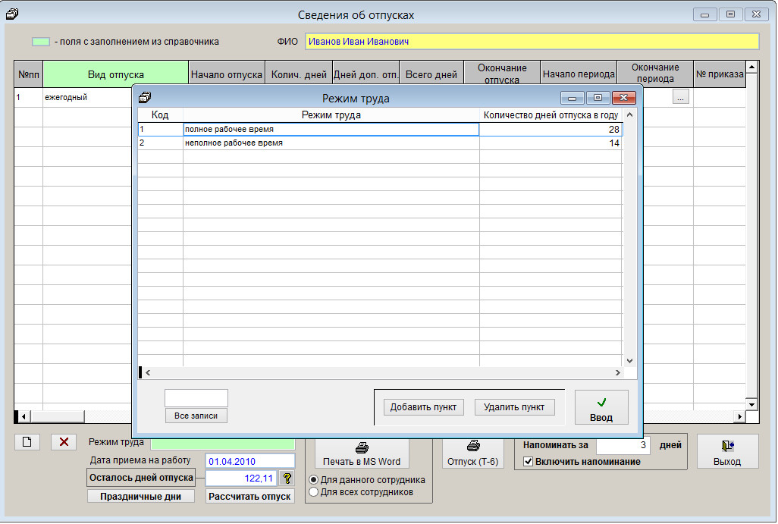Click the Удалить пункт button
The height and width of the screenshot is (524, 778).
514,407
